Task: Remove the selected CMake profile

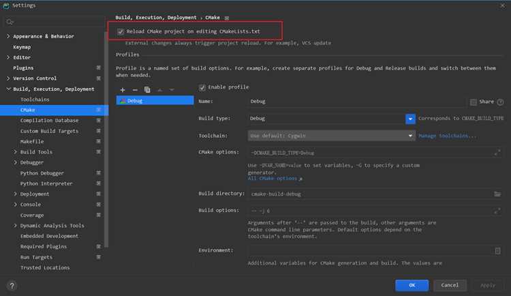Action: (x=135, y=90)
